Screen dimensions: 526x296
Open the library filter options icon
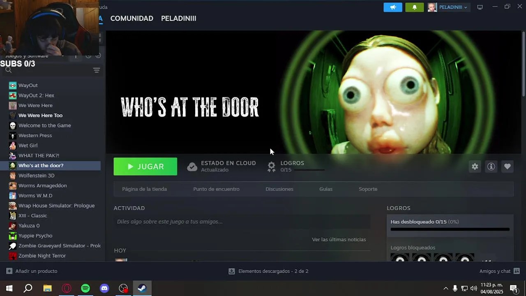[x=97, y=70]
